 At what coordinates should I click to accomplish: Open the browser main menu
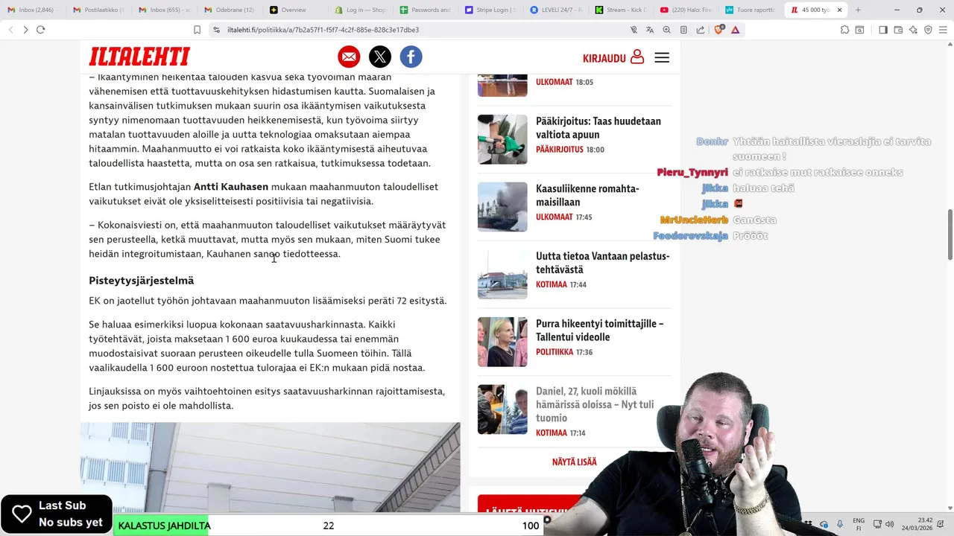coord(943,30)
